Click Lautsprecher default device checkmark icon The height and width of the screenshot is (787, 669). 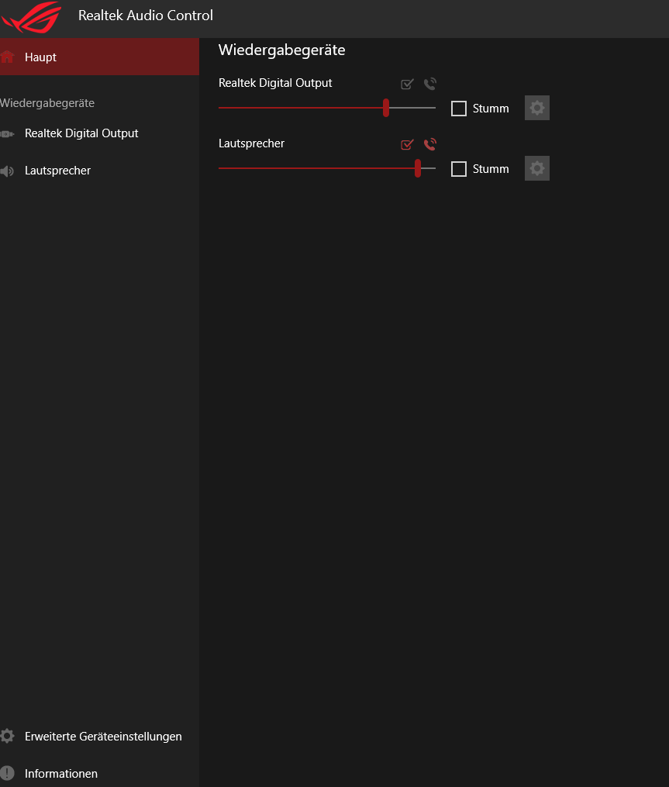pyautogui.click(x=407, y=144)
